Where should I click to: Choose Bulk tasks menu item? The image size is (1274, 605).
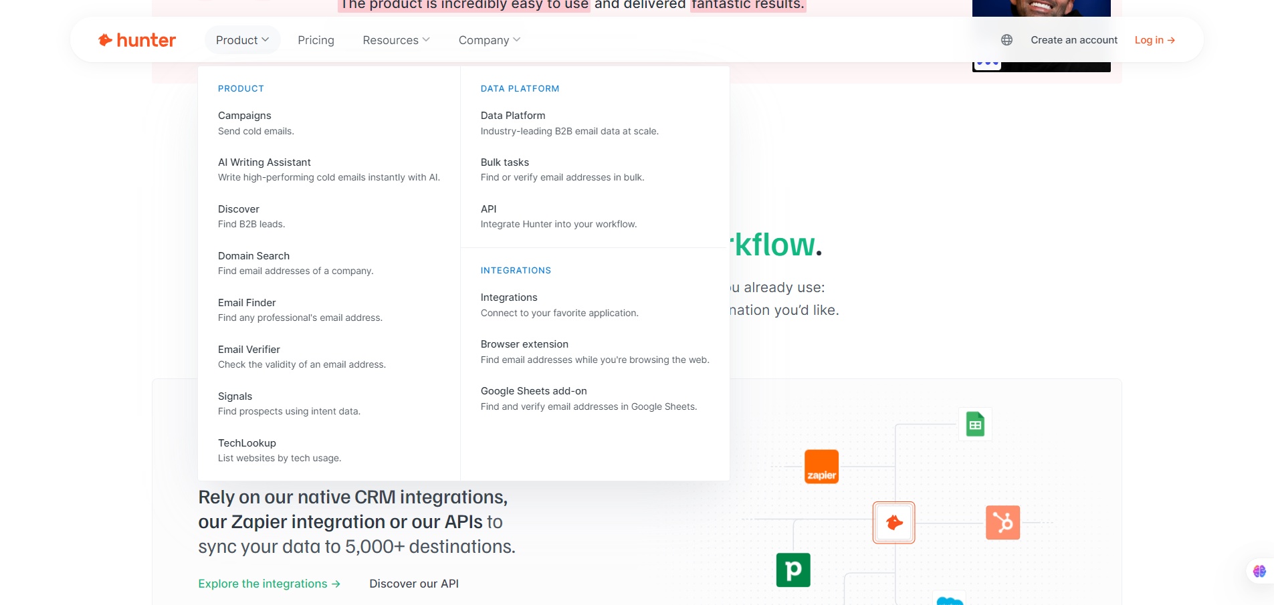click(505, 162)
